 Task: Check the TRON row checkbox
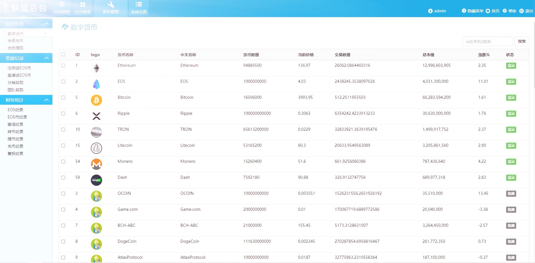tap(63, 129)
